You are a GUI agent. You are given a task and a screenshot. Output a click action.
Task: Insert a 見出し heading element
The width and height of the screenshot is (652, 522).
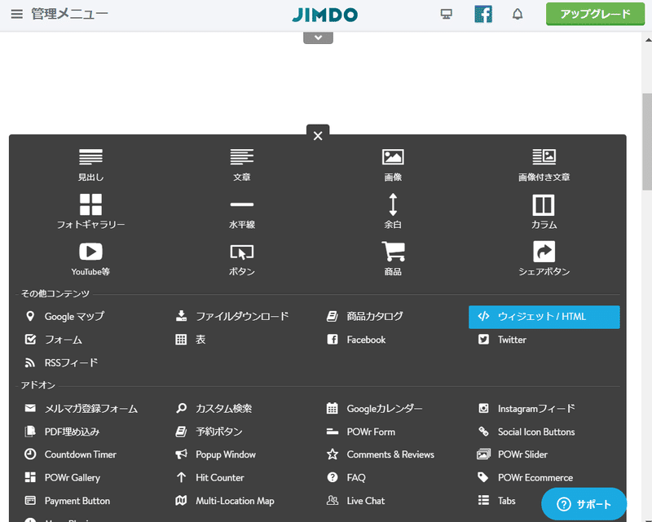(x=90, y=163)
